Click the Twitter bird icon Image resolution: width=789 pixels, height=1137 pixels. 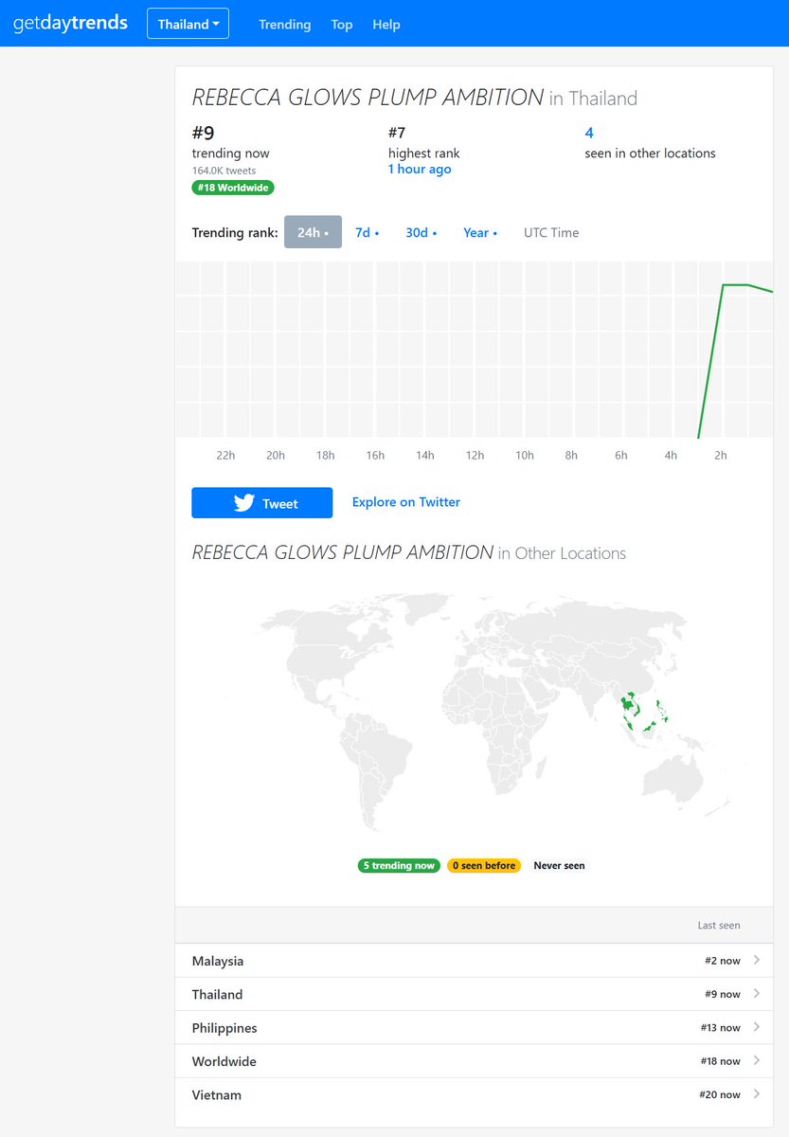tap(244, 503)
